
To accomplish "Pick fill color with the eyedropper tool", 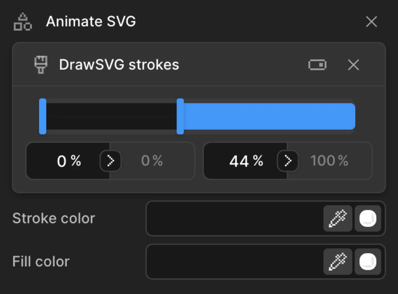I will pyautogui.click(x=338, y=261).
